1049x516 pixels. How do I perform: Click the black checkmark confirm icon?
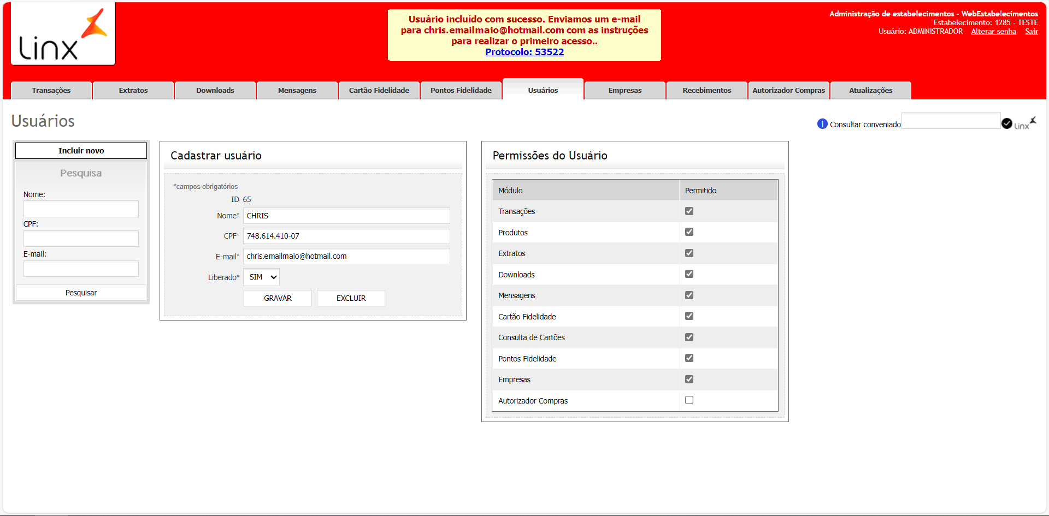1007,124
